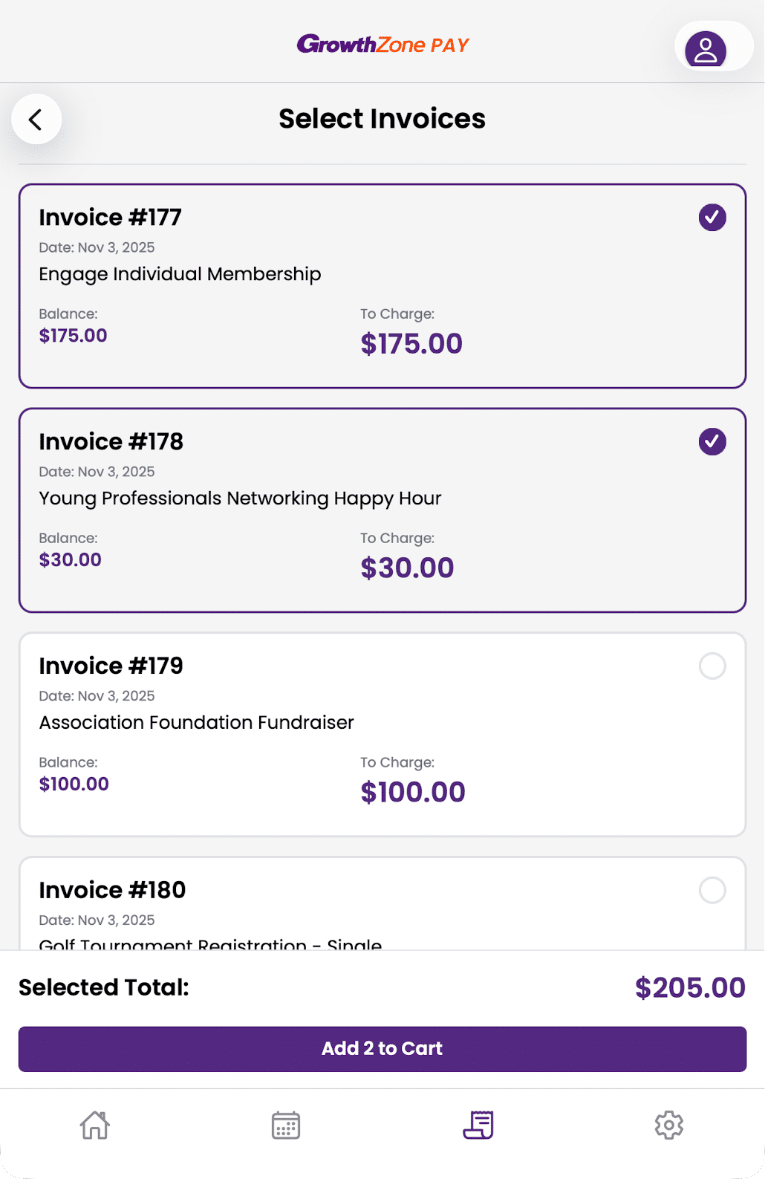Edit the $30.00 To Charge amount
Image resolution: width=765 pixels, height=1179 pixels.
(407, 568)
